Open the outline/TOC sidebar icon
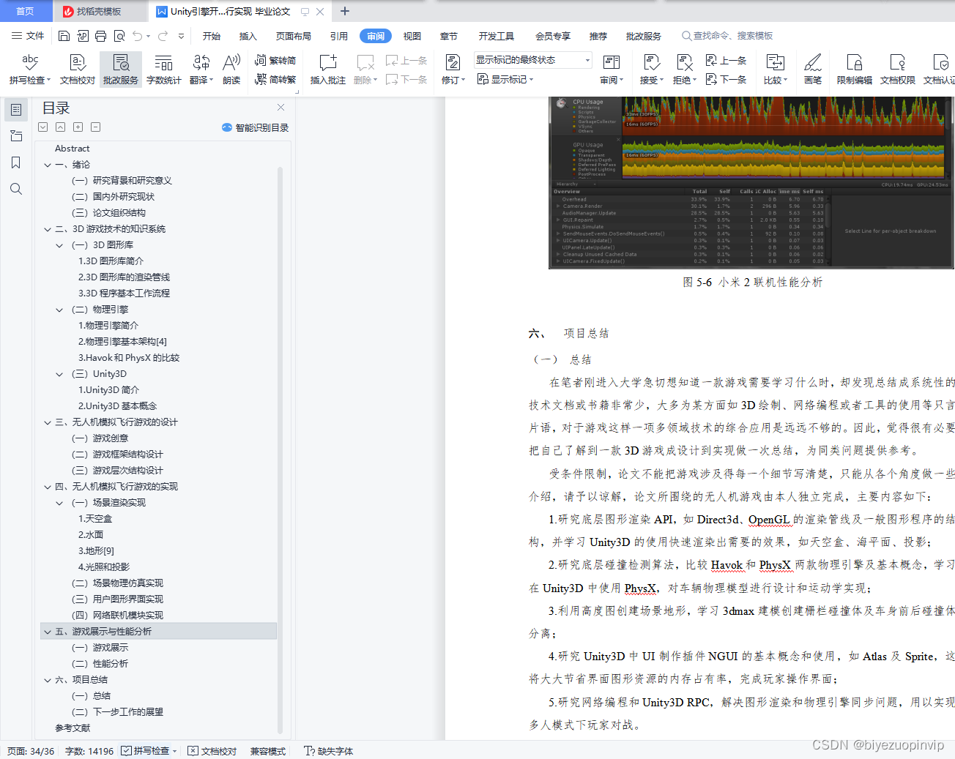Viewport: 955px width, 759px height. coord(16,110)
